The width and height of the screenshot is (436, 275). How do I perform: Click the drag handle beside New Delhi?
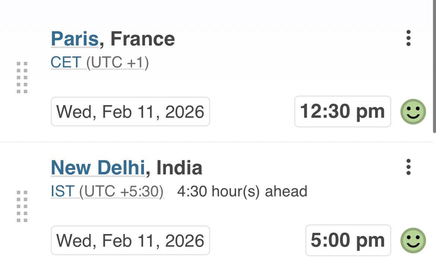pyautogui.click(x=22, y=206)
